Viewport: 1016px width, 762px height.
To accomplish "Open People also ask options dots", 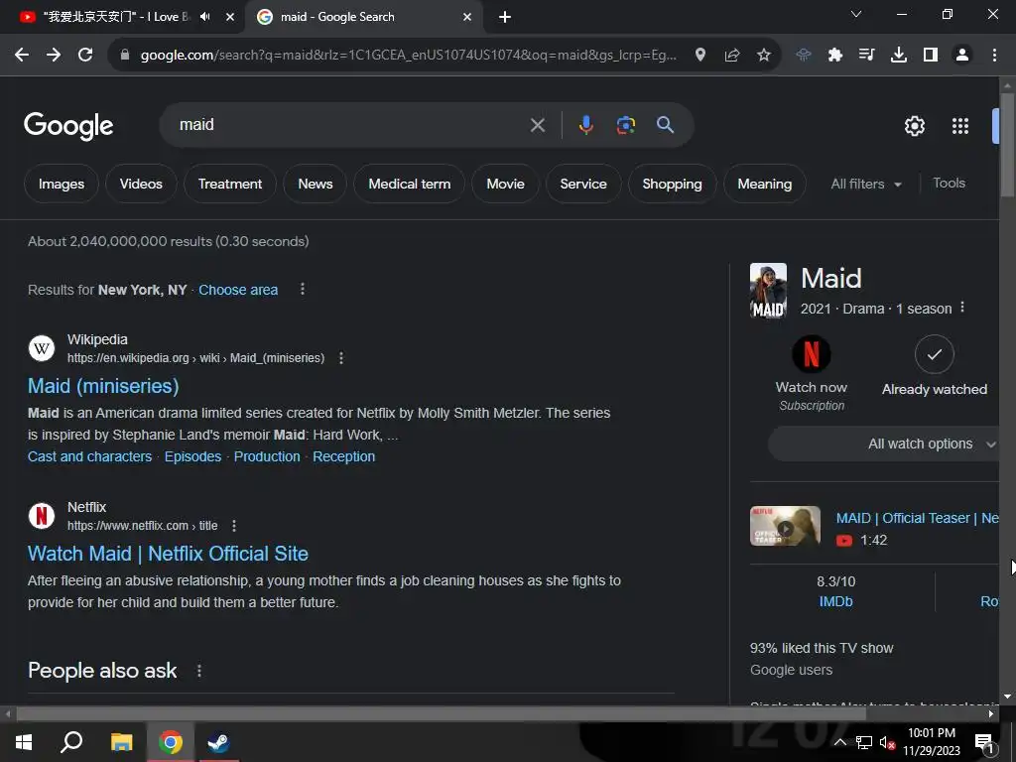I will click(x=198, y=671).
